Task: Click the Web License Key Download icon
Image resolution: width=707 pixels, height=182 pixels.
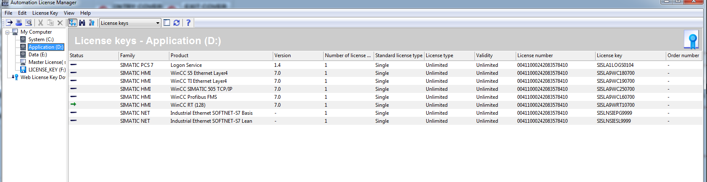Action: click(16, 77)
